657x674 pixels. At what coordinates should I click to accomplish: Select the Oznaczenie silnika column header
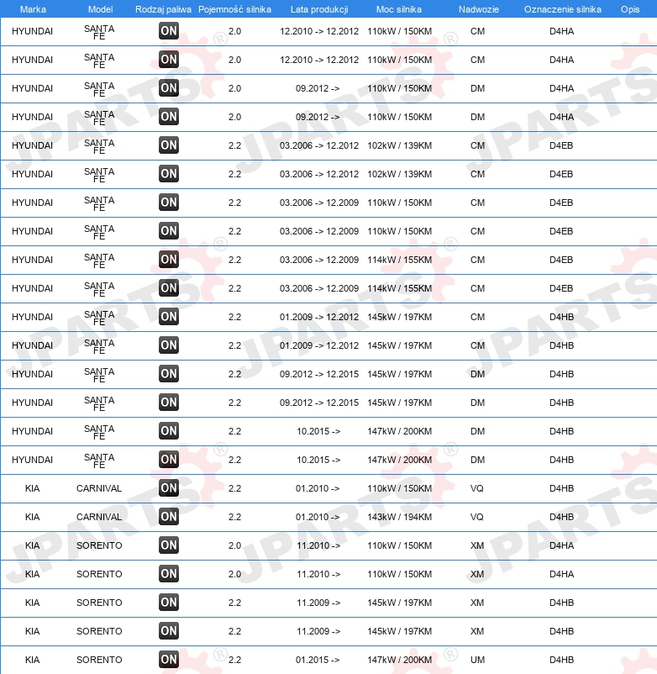[x=562, y=9]
